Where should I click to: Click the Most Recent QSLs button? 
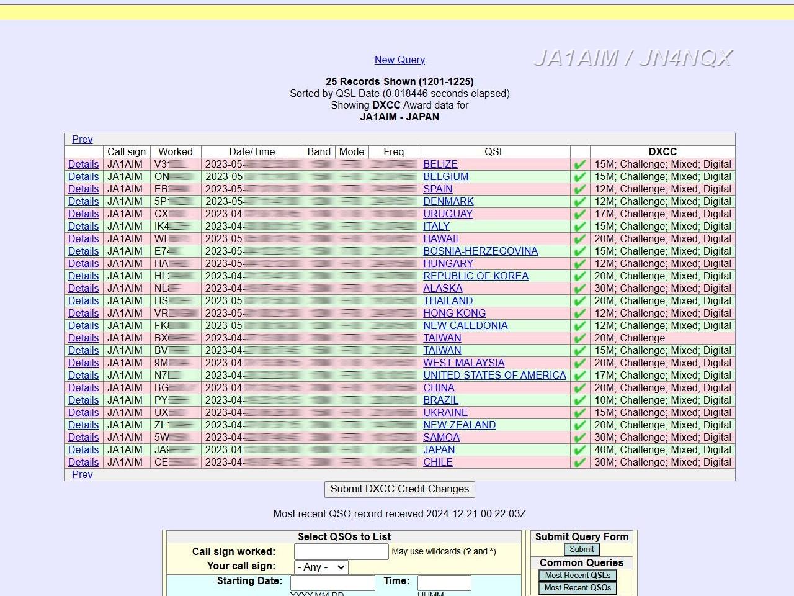pyautogui.click(x=578, y=575)
